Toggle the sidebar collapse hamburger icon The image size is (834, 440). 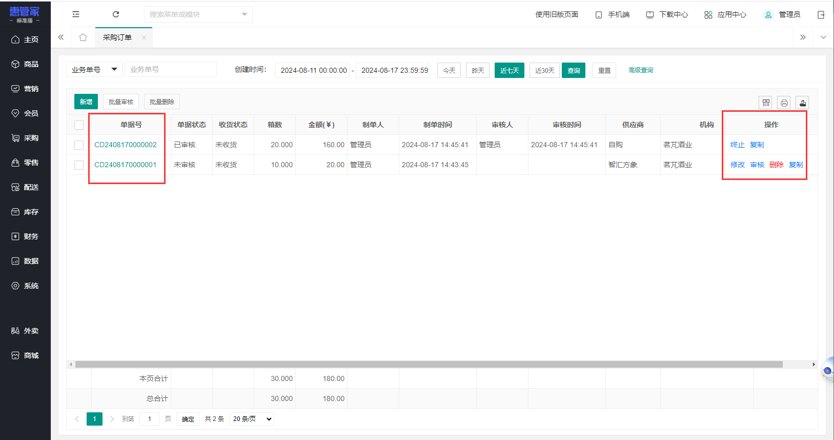coord(76,14)
